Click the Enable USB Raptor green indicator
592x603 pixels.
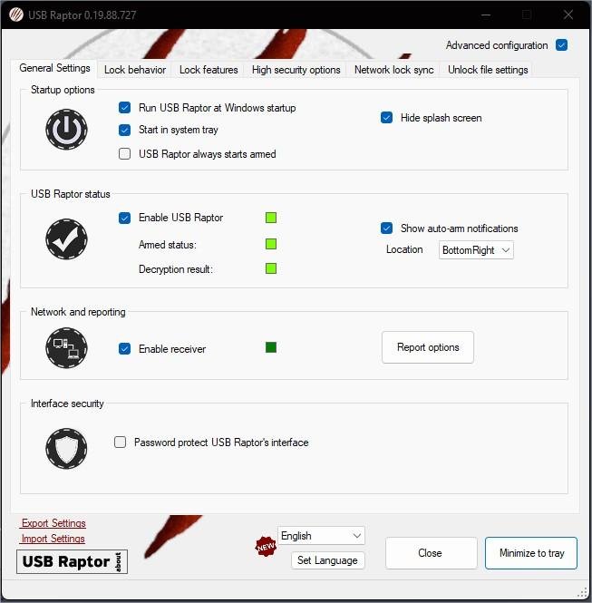tap(271, 218)
